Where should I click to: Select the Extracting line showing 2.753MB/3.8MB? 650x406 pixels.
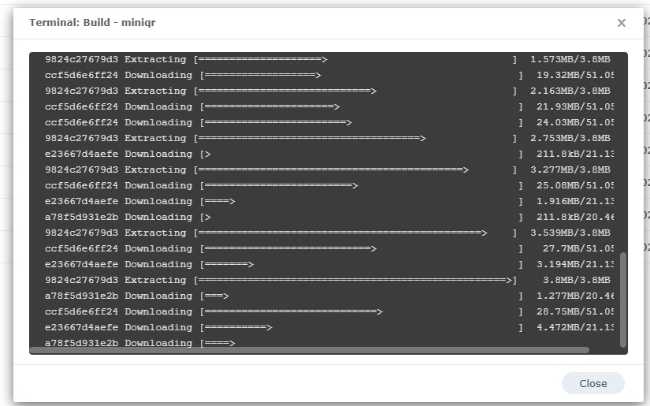coord(328,138)
